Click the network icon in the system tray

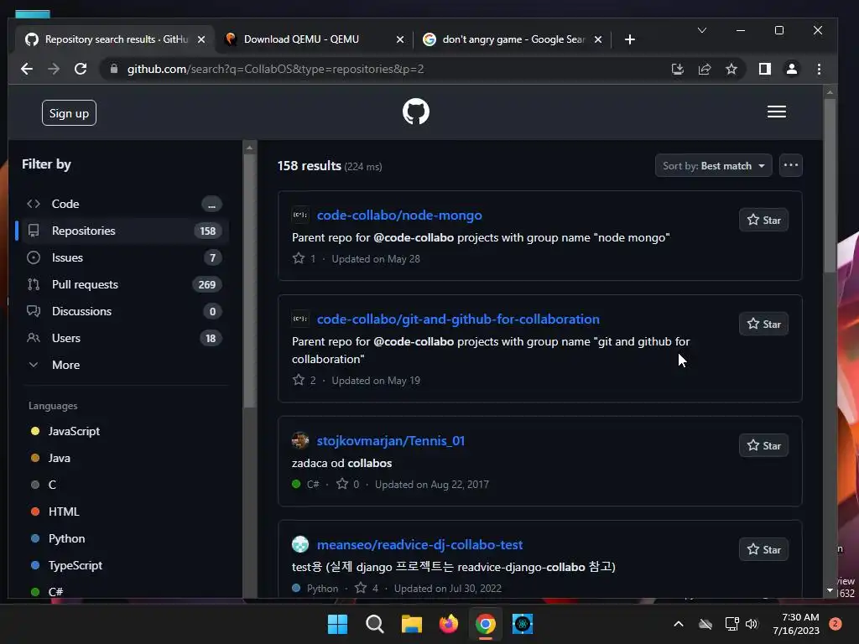(731, 624)
